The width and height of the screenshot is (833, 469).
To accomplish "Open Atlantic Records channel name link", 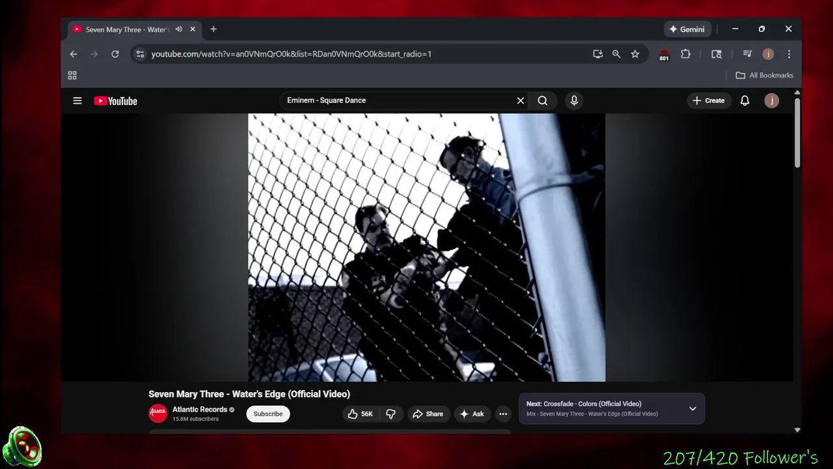I will tap(200, 410).
